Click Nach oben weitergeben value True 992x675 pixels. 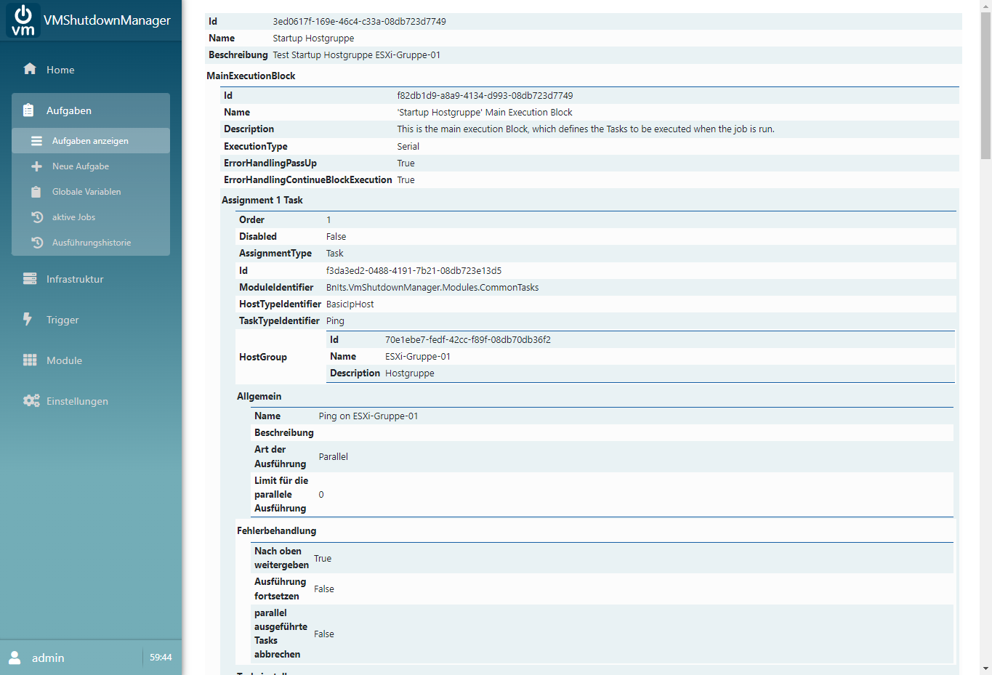click(323, 559)
